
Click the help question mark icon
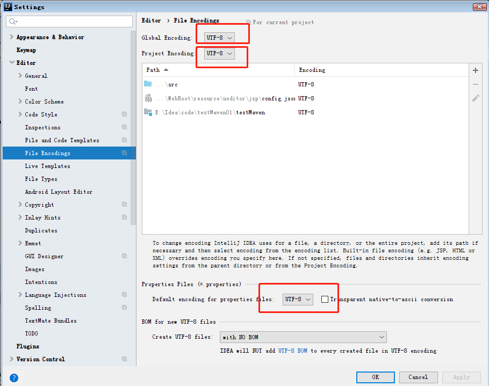tap(14, 378)
